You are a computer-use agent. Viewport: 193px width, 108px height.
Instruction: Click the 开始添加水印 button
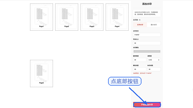147,105
